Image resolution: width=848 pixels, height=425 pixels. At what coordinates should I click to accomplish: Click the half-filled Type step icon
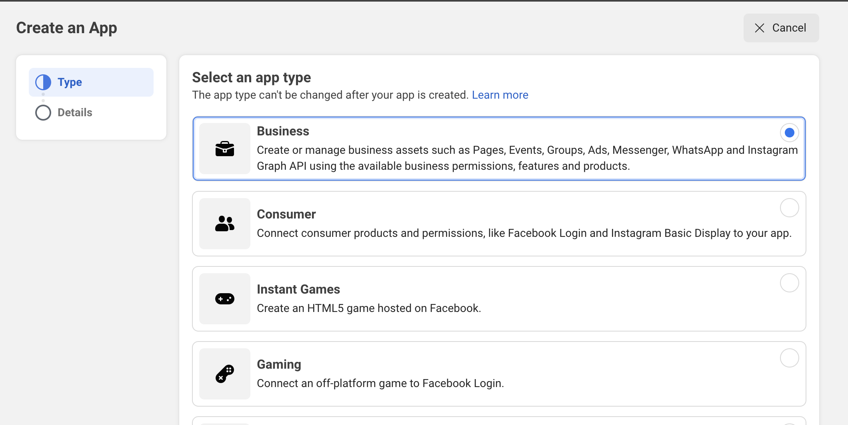click(x=43, y=82)
